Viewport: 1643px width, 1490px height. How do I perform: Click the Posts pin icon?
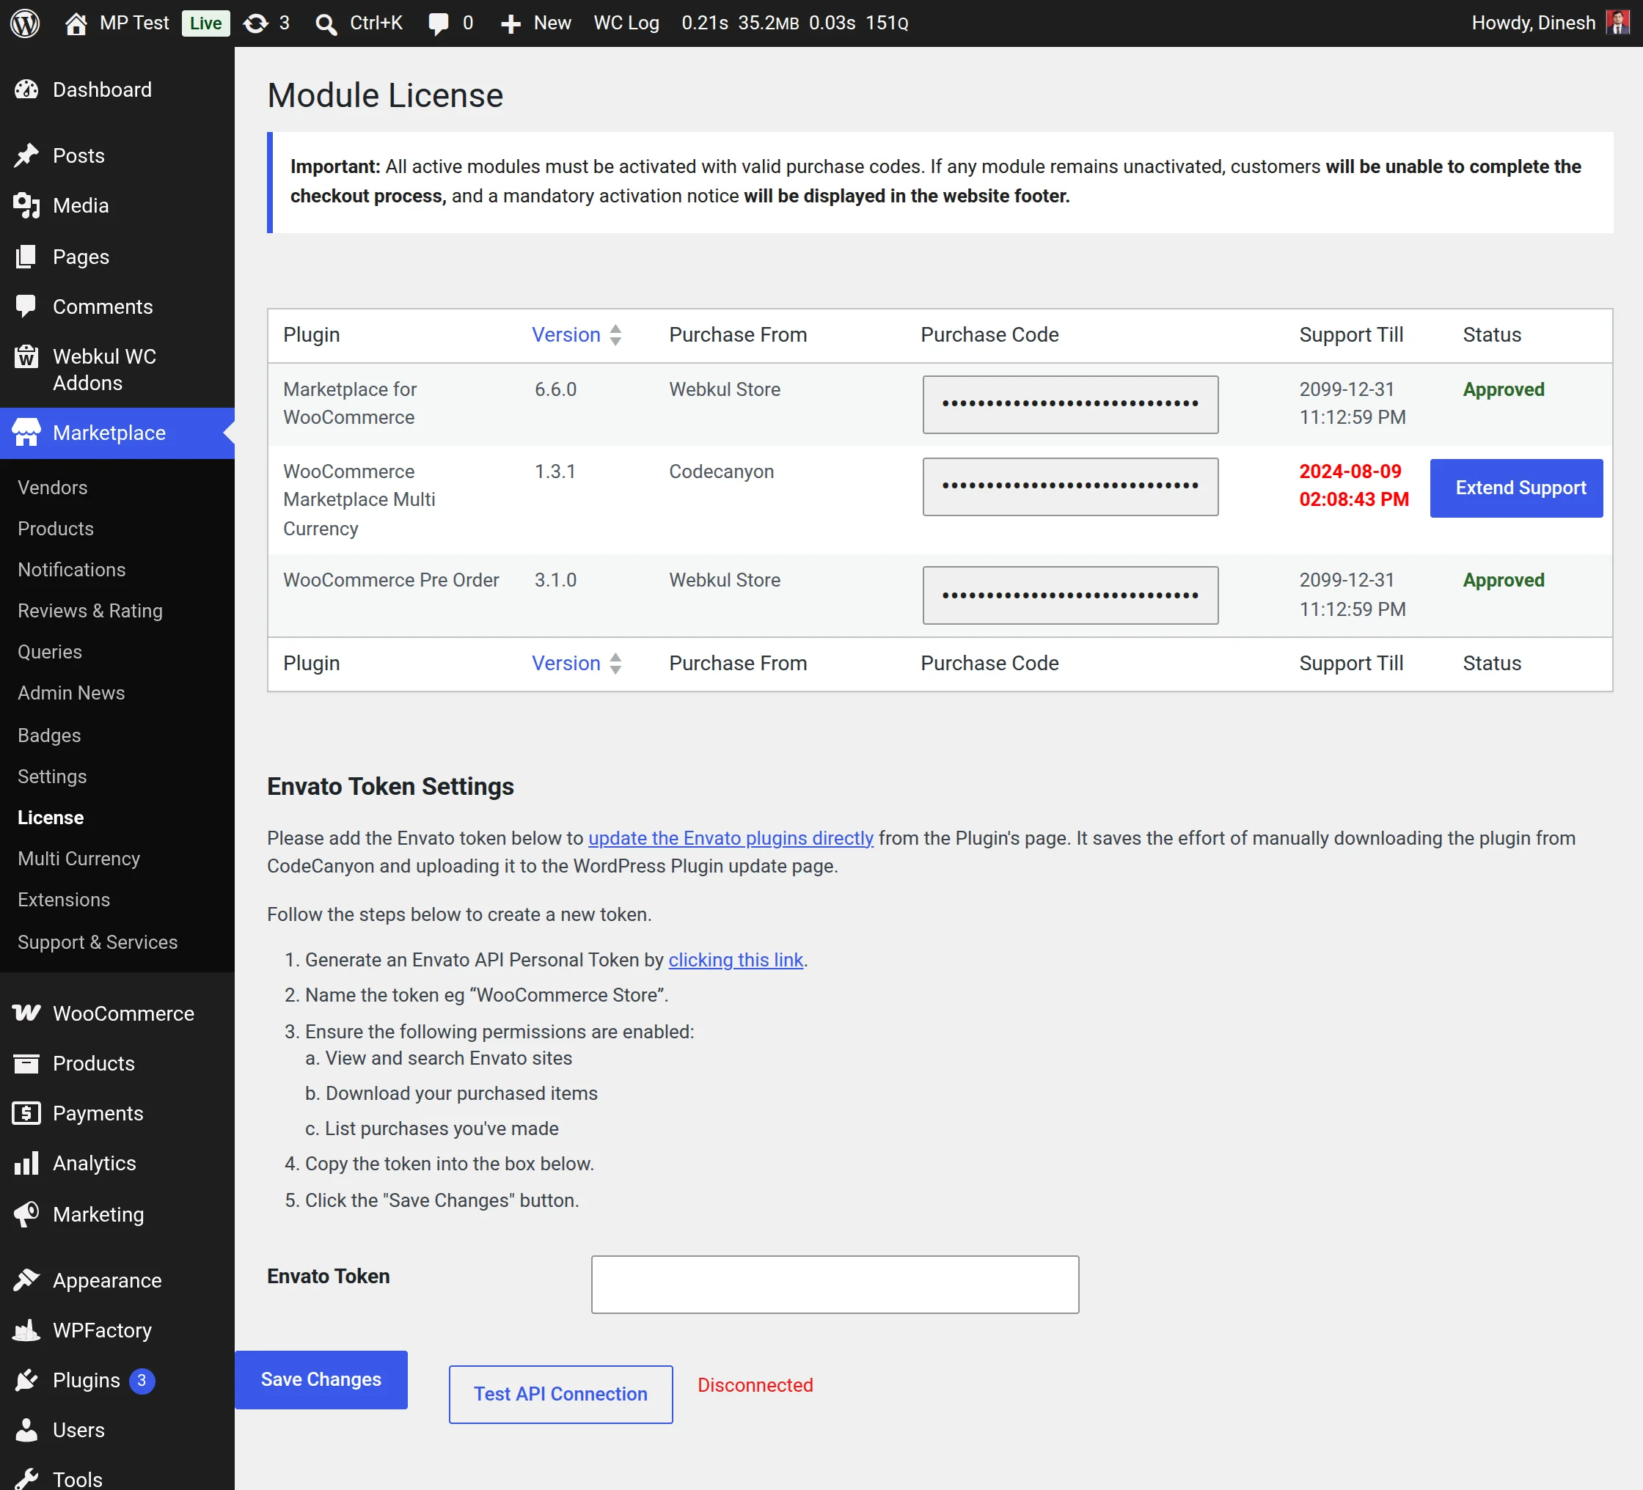(26, 155)
